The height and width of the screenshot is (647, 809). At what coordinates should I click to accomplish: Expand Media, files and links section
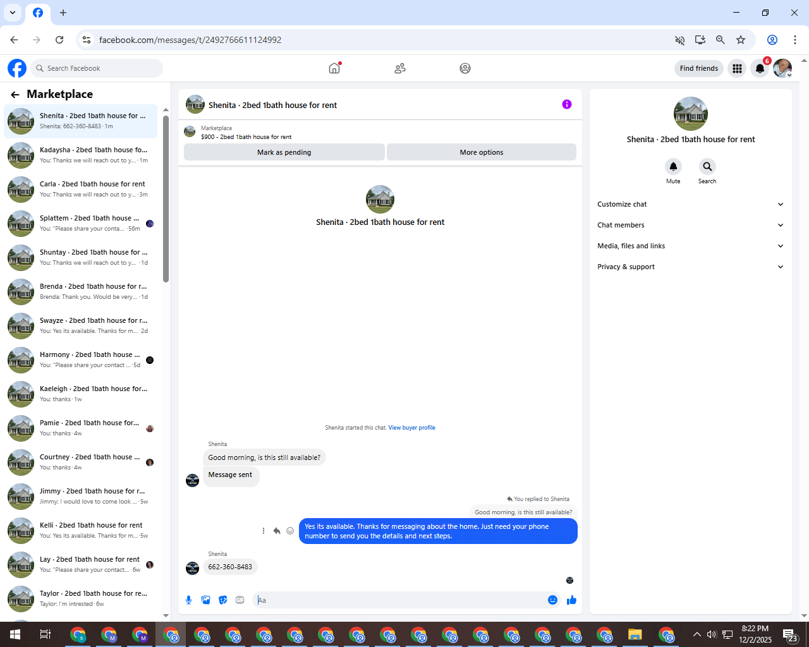690,246
